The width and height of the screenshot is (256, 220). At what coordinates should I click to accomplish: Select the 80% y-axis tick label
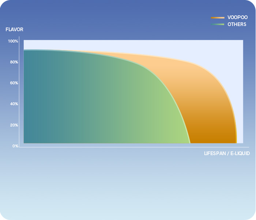[14, 62]
